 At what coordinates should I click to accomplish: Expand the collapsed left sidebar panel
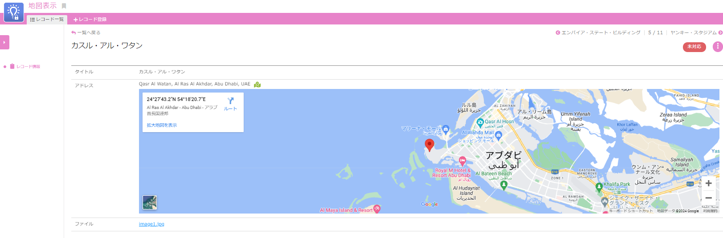tap(4, 42)
